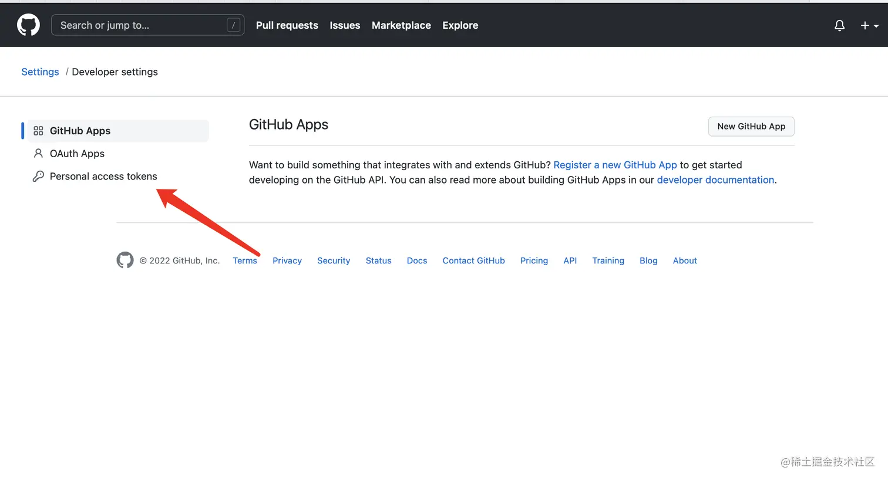
Task: Open the API footer link
Action: (x=570, y=260)
